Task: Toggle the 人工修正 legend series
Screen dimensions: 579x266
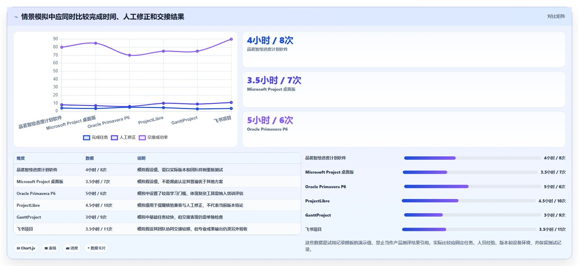Action: [x=123, y=137]
